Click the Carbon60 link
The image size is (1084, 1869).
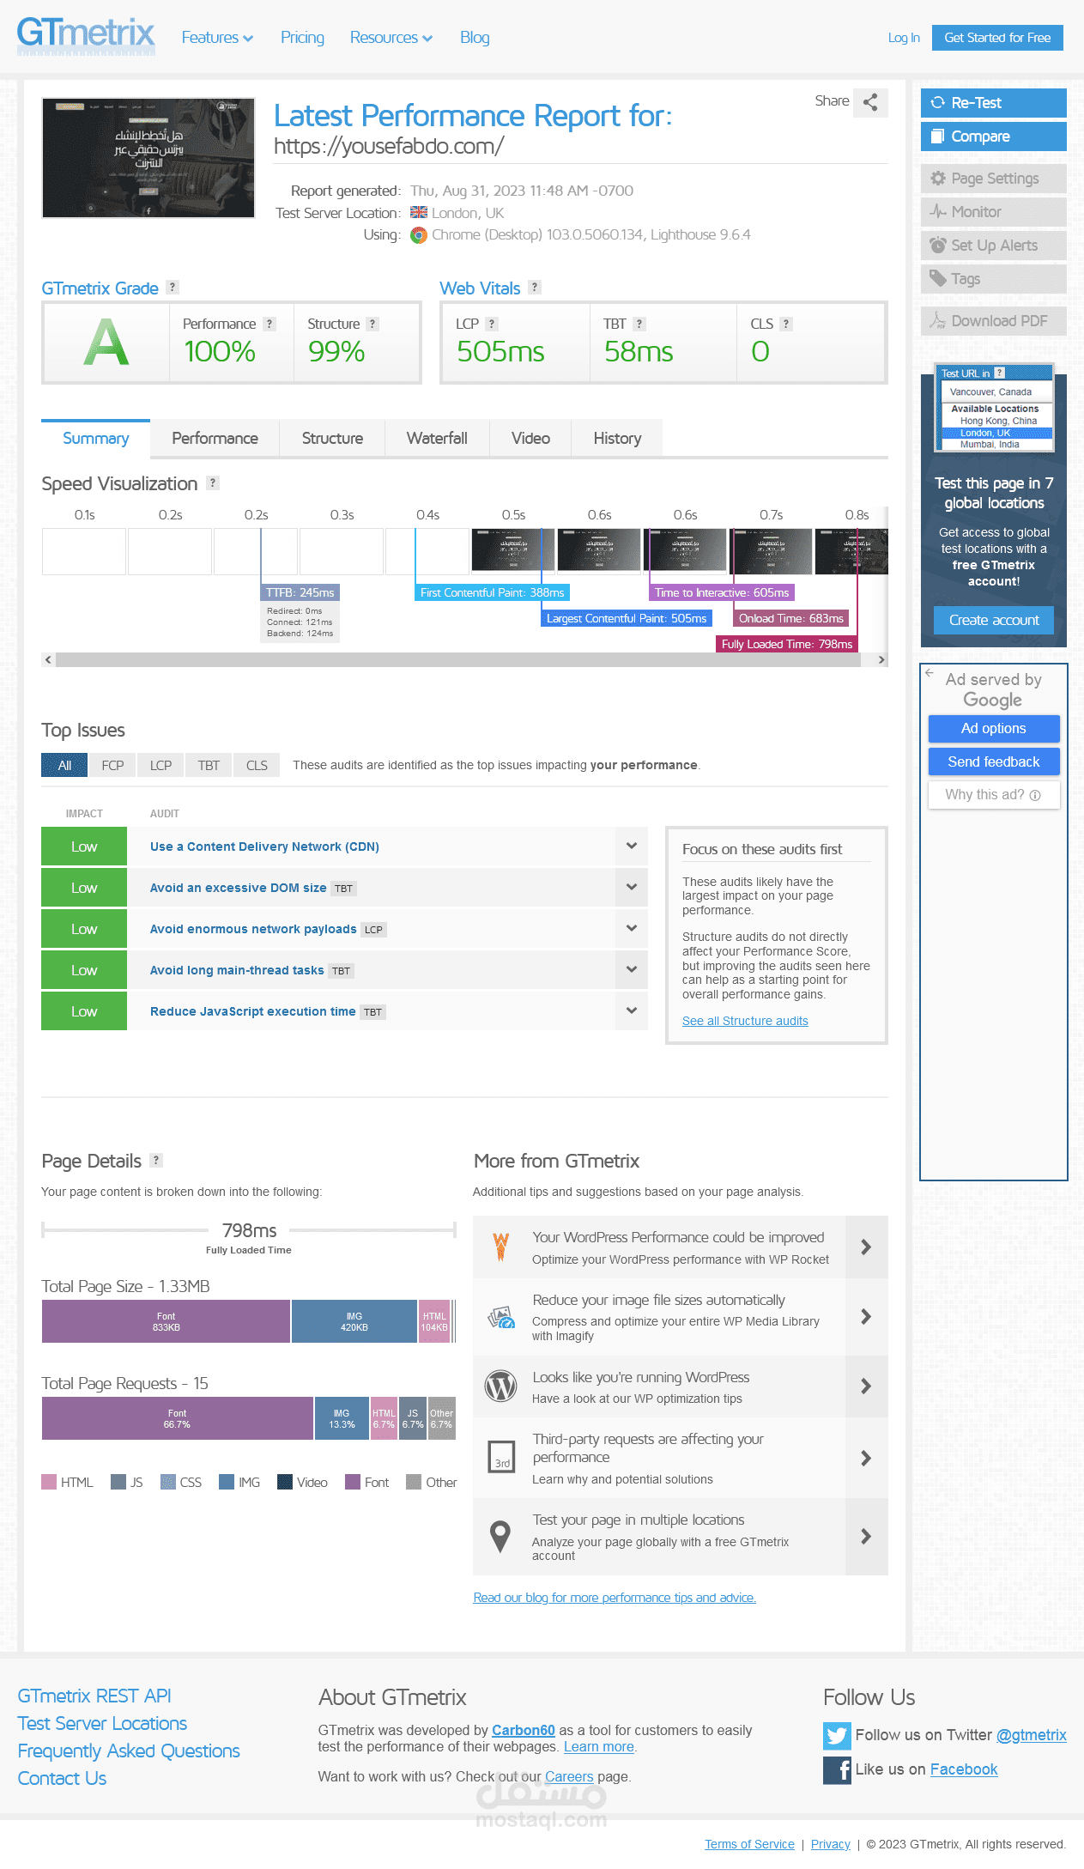pos(524,1730)
